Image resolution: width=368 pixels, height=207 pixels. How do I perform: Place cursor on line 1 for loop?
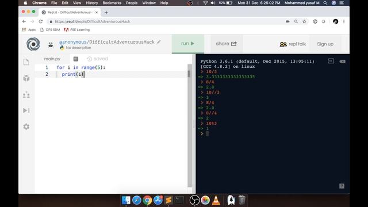point(80,68)
